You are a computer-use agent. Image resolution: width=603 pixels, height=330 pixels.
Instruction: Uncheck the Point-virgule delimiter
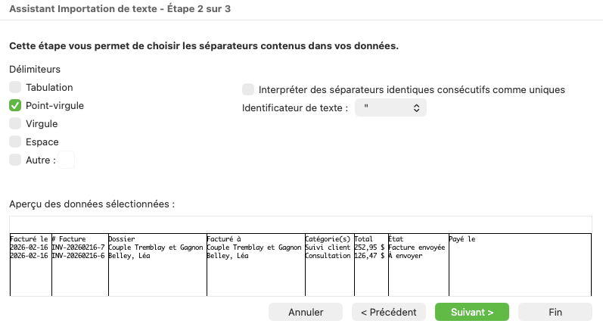coord(15,106)
